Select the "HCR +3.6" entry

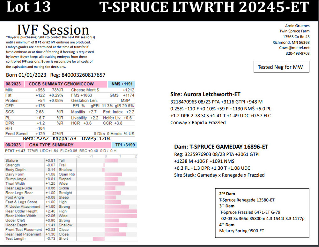pyautogui.click(x=81, y=123)
